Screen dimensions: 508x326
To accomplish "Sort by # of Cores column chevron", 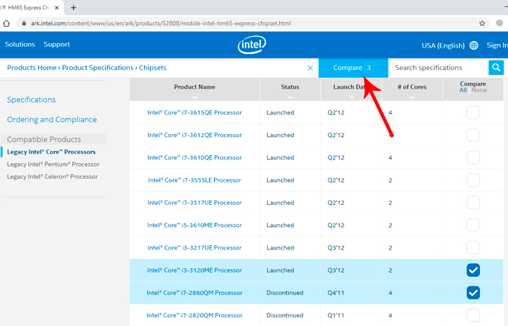I will click(x=412, y=97).
